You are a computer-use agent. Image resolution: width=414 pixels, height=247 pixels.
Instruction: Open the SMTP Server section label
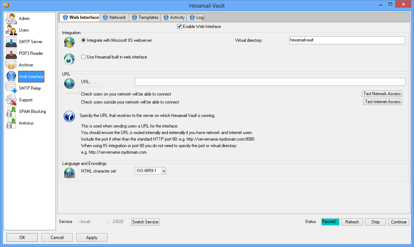(31, 42)
